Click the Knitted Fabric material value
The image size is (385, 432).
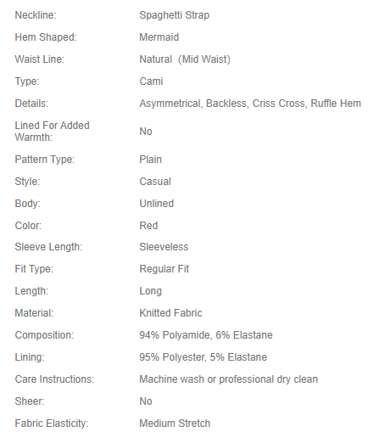click(x=170, y=313)
